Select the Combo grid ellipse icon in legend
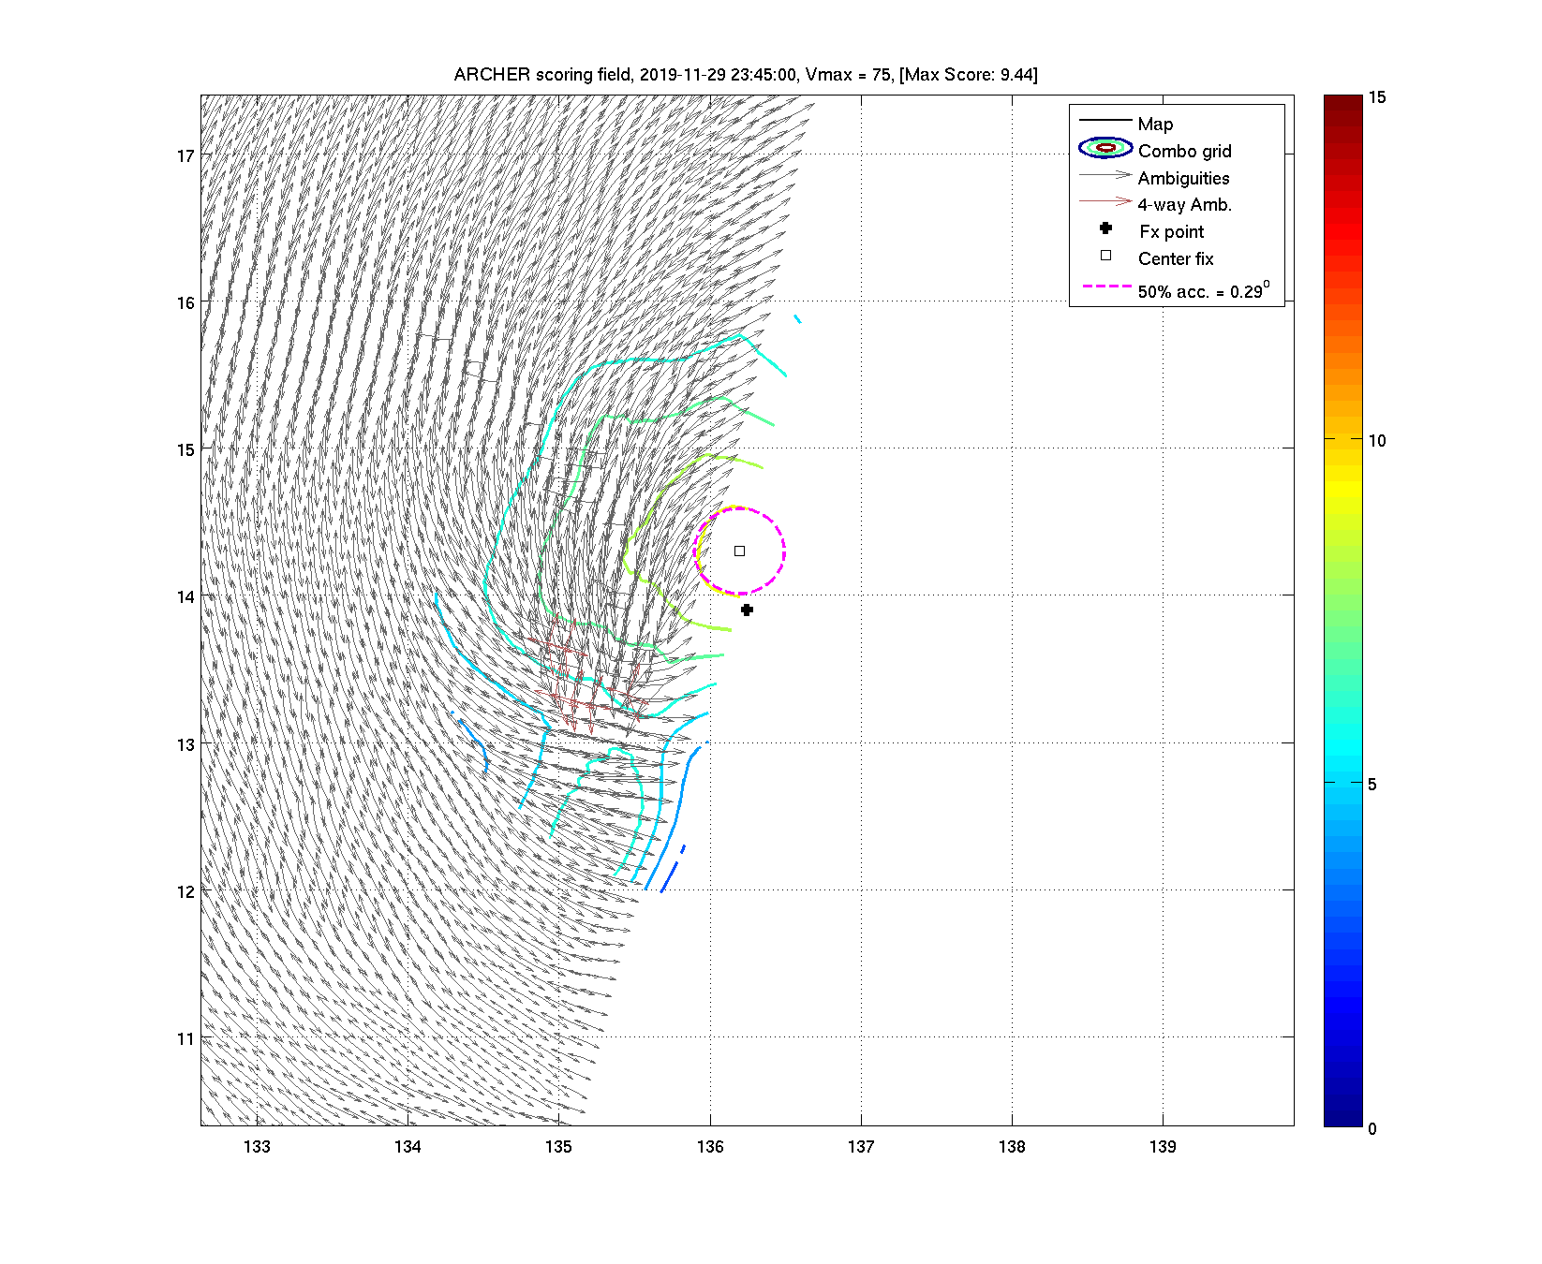The image size is (1542, 1264). (x=1105, y=148)
